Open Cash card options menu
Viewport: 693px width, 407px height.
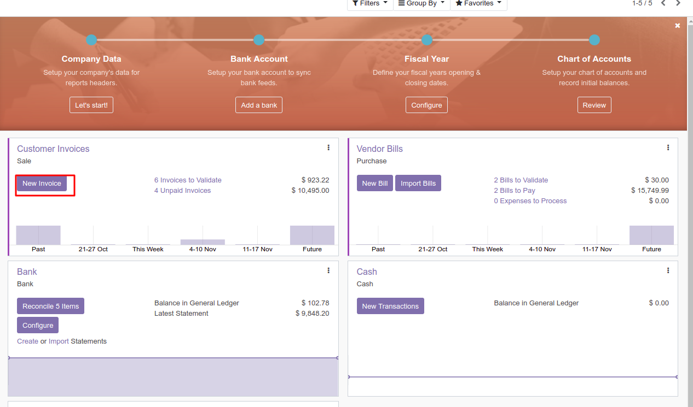coord(668,270)
